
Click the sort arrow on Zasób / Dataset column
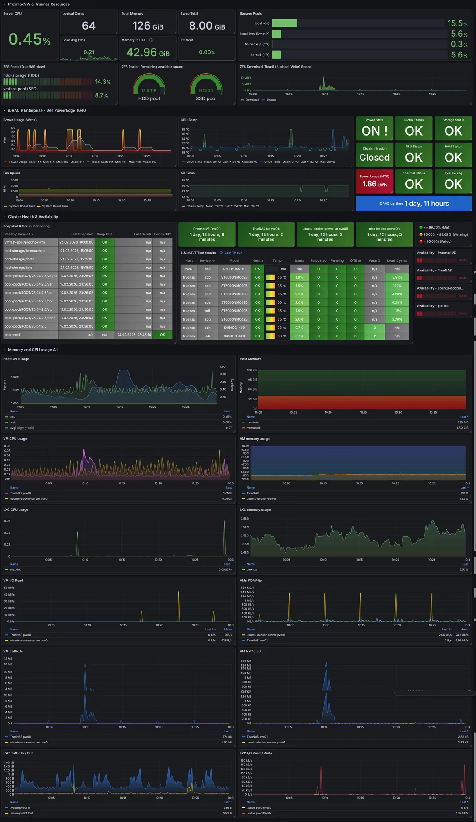click(x=33, y=234)
